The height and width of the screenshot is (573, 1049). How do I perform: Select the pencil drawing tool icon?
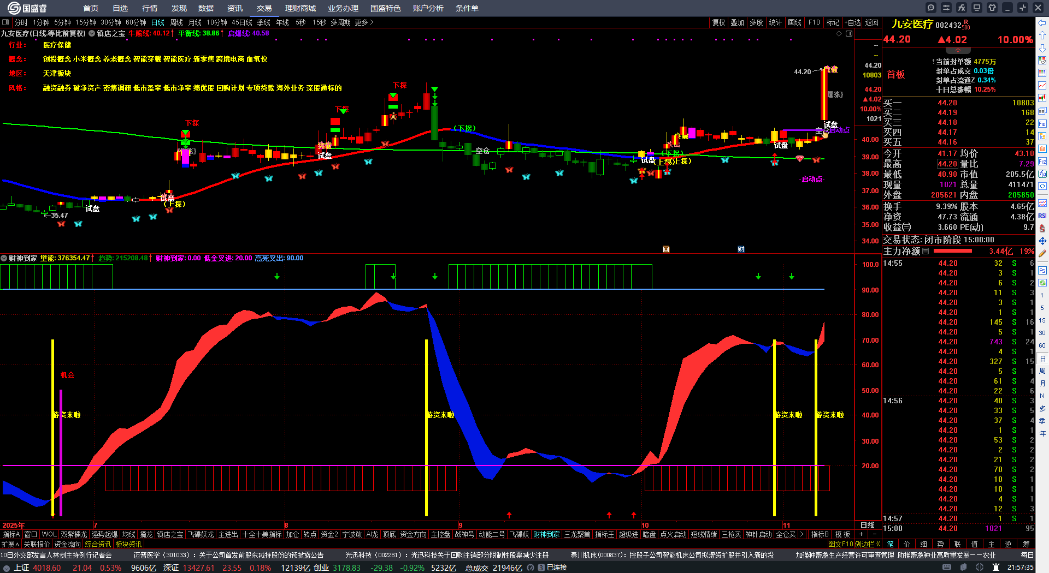point(1042,253)
